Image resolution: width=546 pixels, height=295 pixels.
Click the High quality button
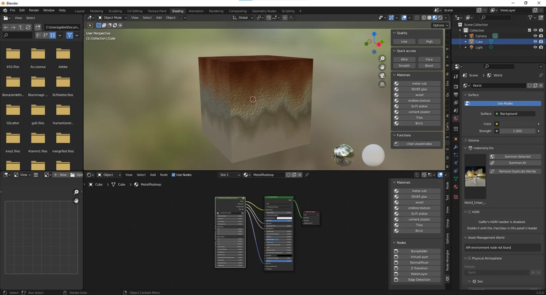(429, 42)
